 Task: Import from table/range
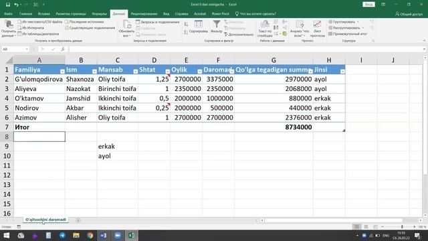pyautogui.click(x=38, y=34)
